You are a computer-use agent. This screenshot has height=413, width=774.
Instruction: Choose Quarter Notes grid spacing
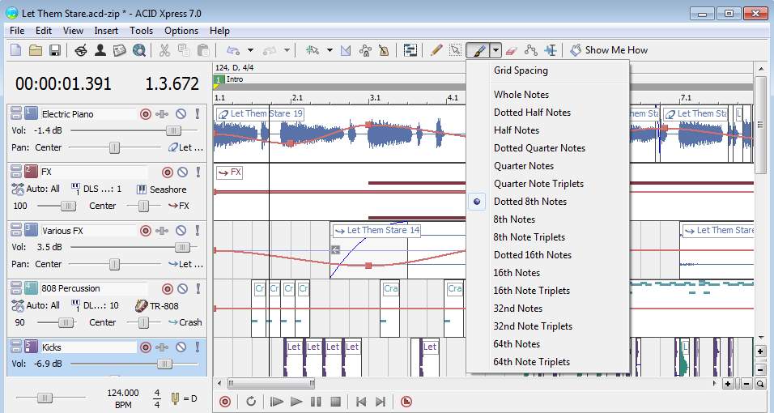tap(524, 166)
